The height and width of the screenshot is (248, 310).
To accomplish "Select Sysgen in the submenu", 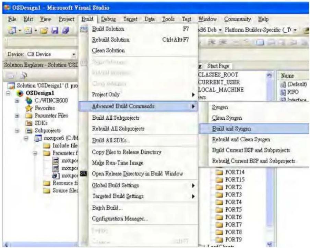I will [254, 107].
